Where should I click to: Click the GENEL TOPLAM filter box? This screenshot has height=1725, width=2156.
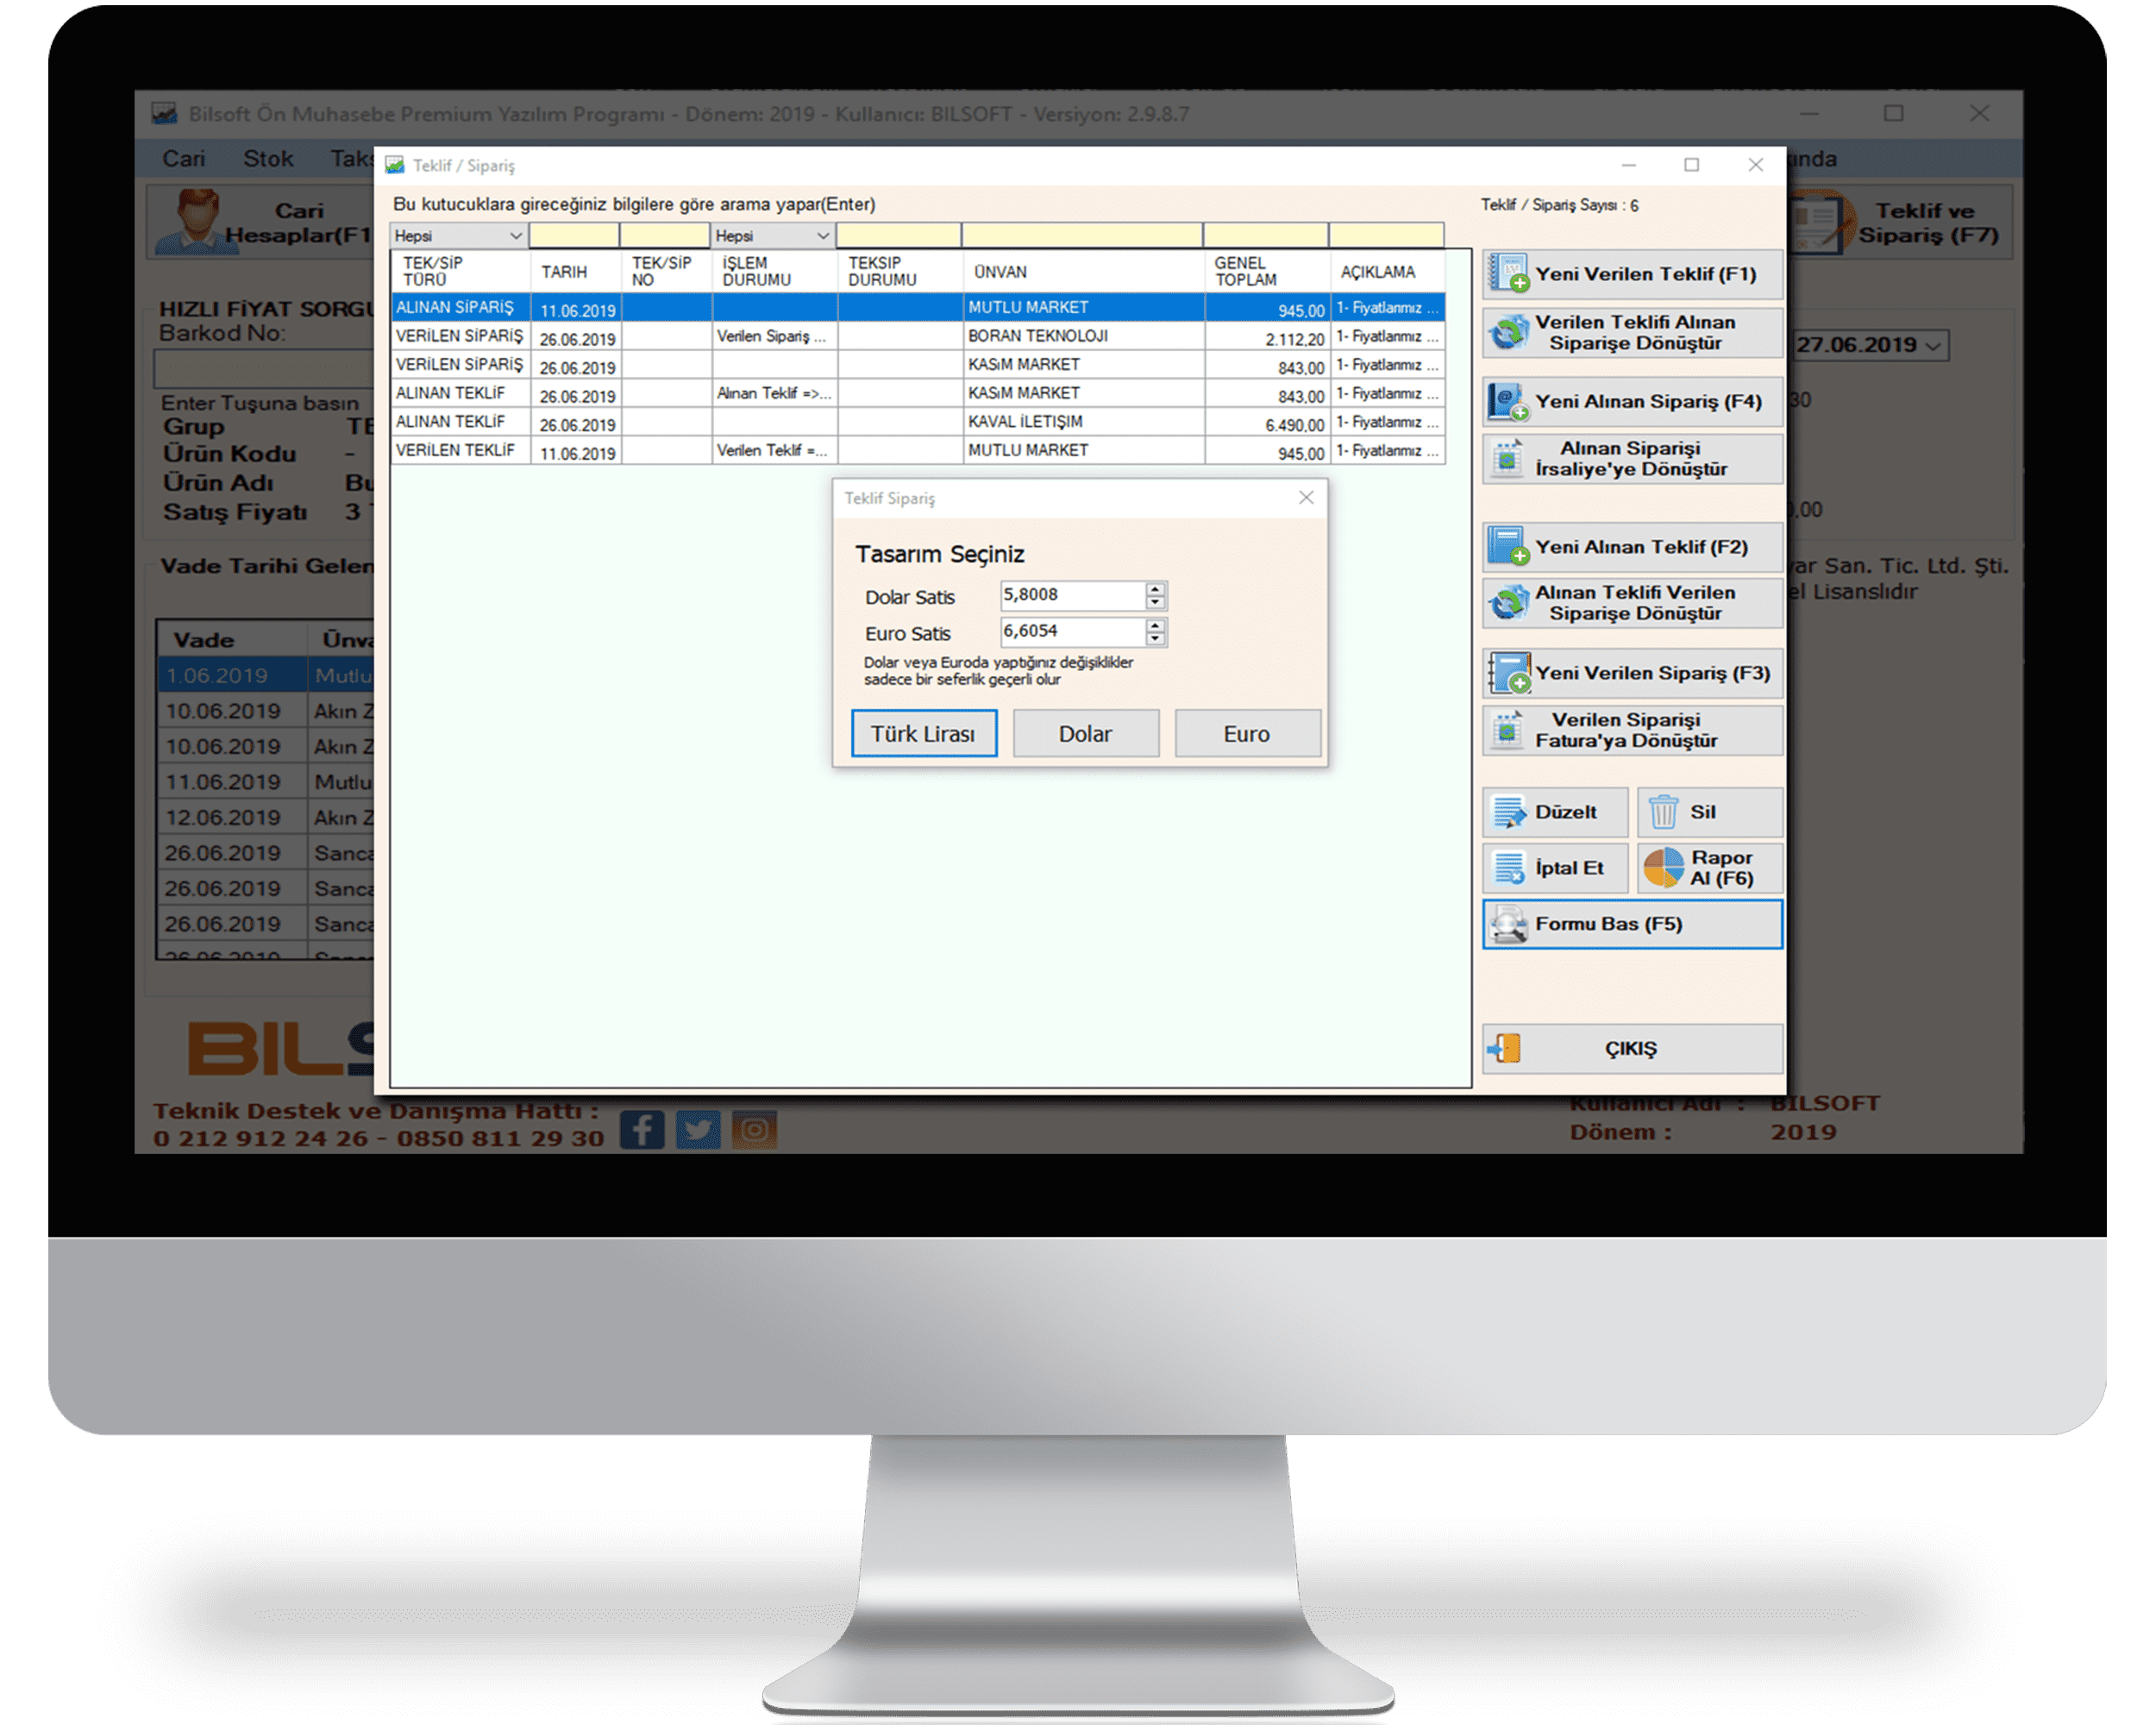(x=1266, y=236)
